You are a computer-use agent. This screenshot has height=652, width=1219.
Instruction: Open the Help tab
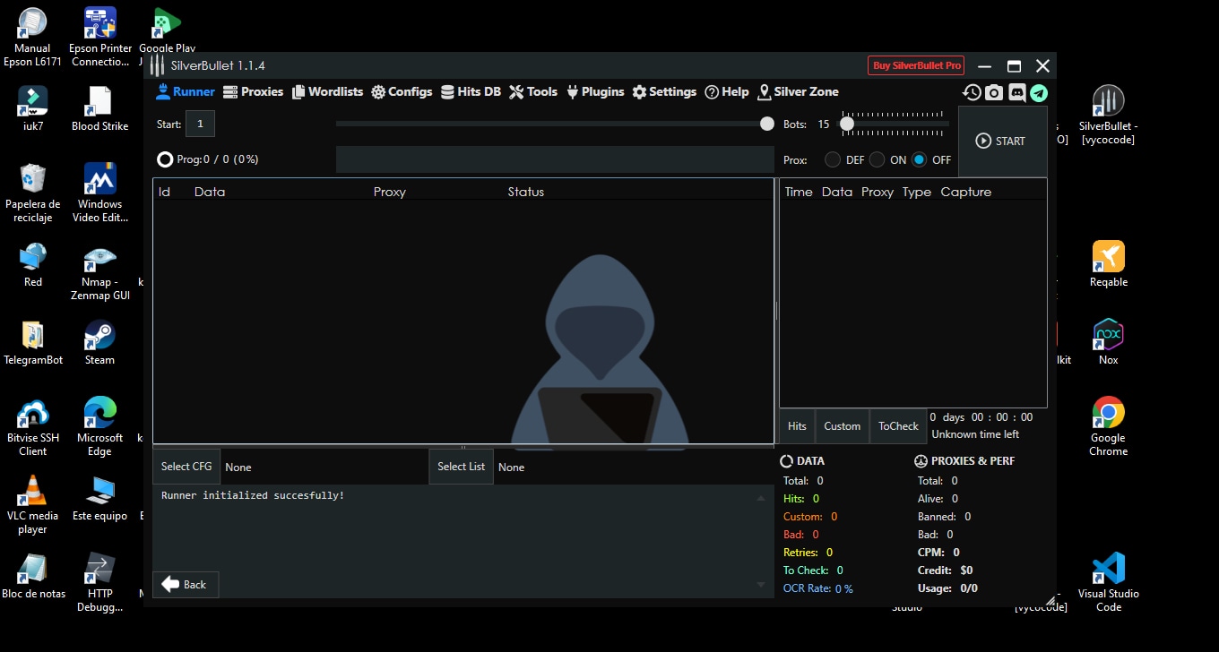[x=727, y=91]
